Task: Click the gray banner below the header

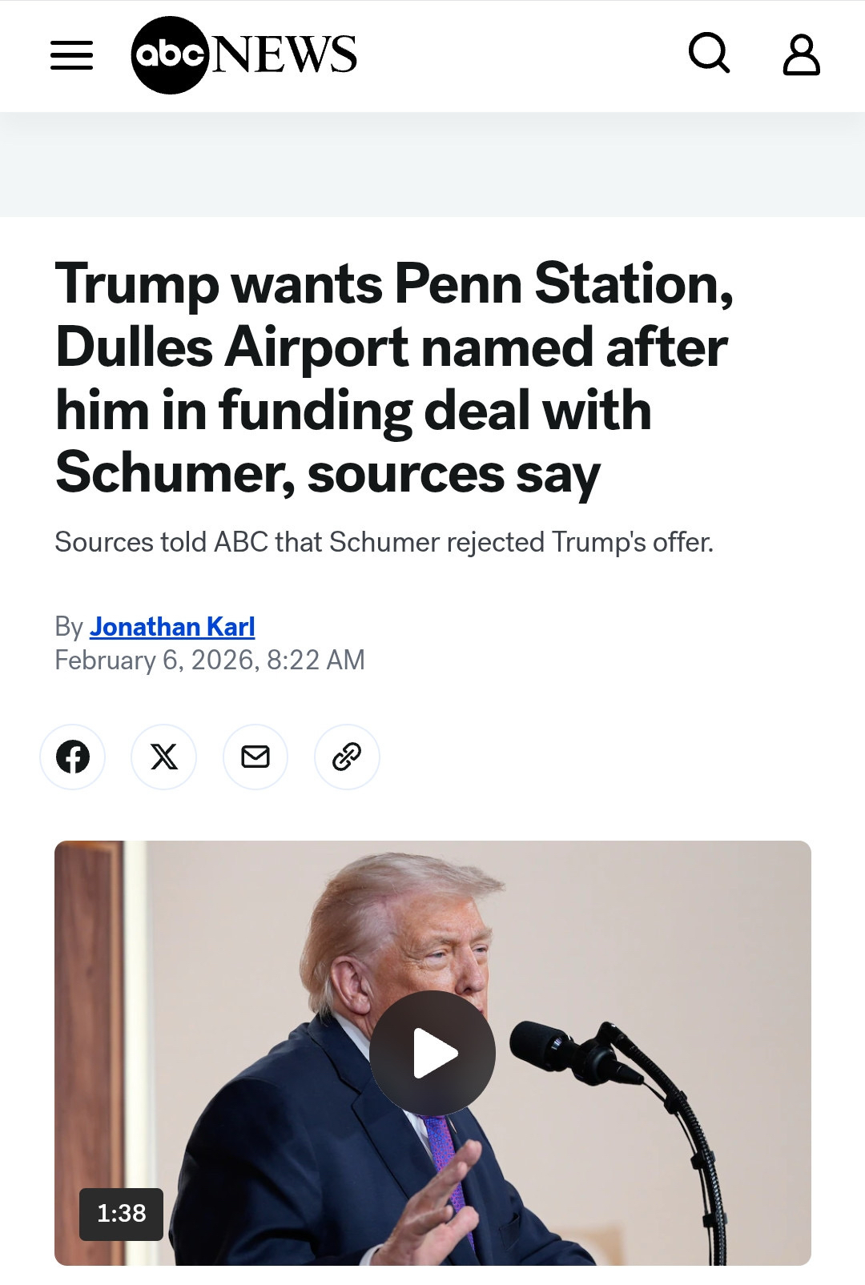Action: [x=432, y=164]
